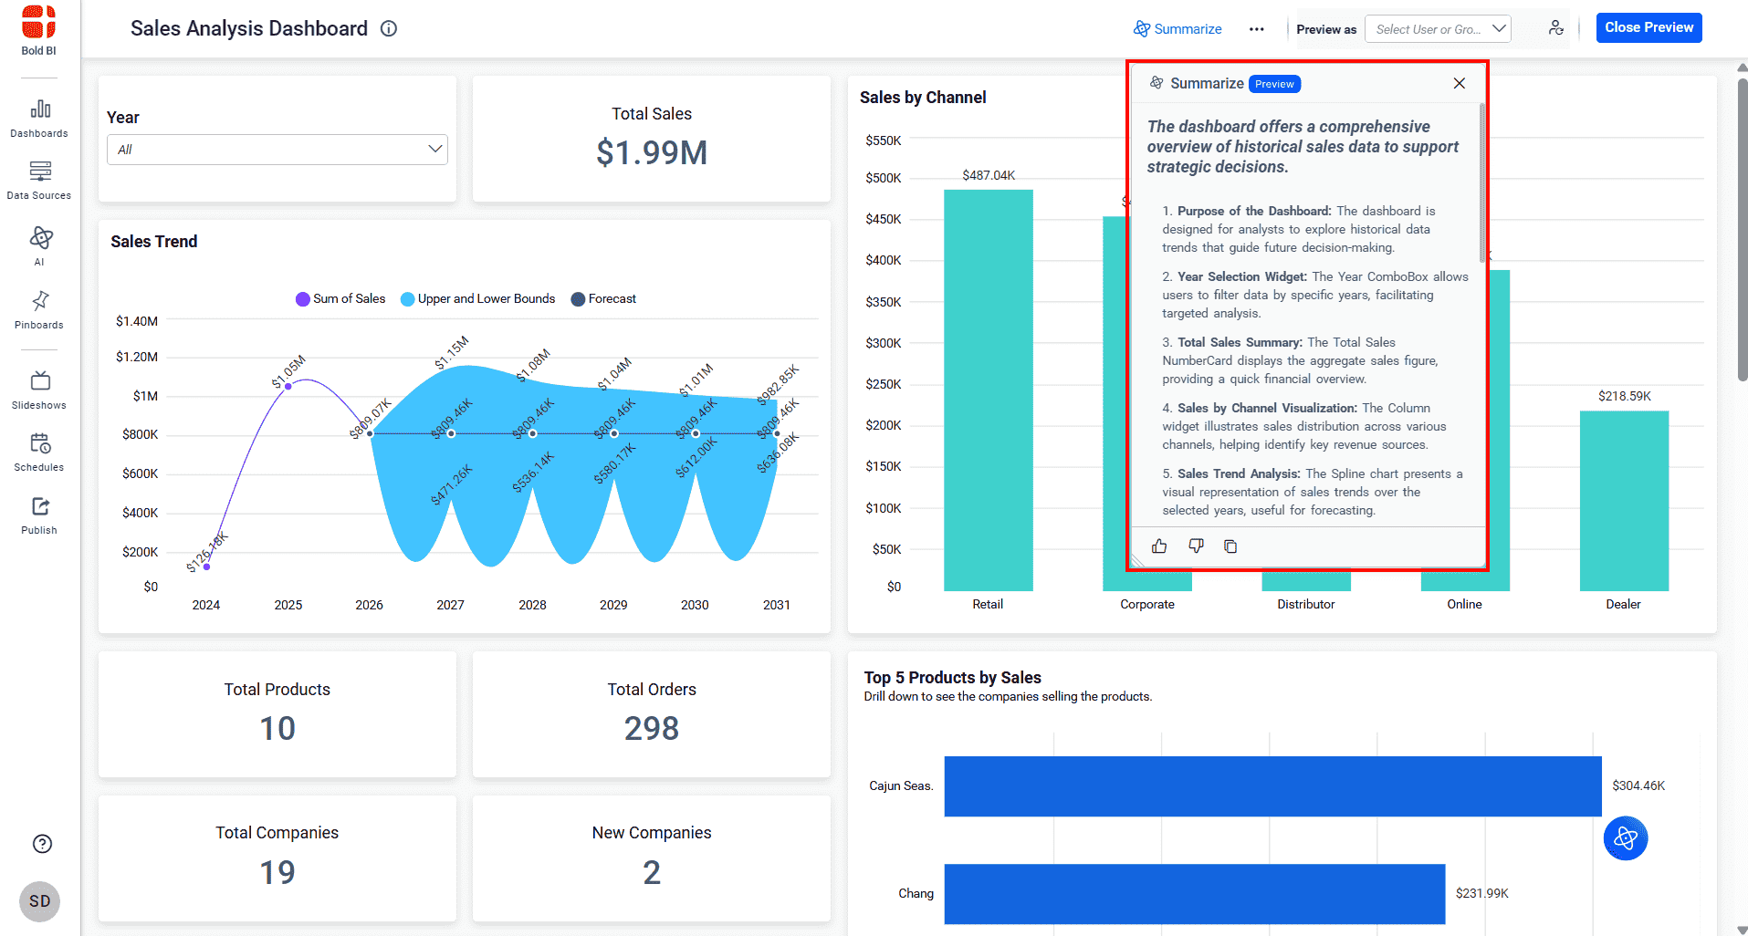This screenshot has width=1748, height=936.
Task: Click the $487.04K Retail data label
Action: [x=989, y=175]
